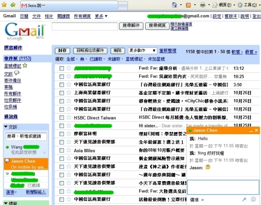Image resolution: width=261 pixels, height=205 pixels.
Task: Click the 撰寫郵件 compose link
Action: [x=13, y=48]
